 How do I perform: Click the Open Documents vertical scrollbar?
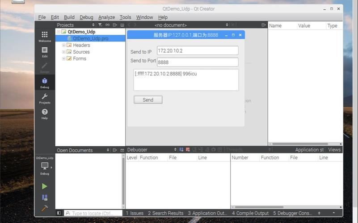click(x=123, y=181)
